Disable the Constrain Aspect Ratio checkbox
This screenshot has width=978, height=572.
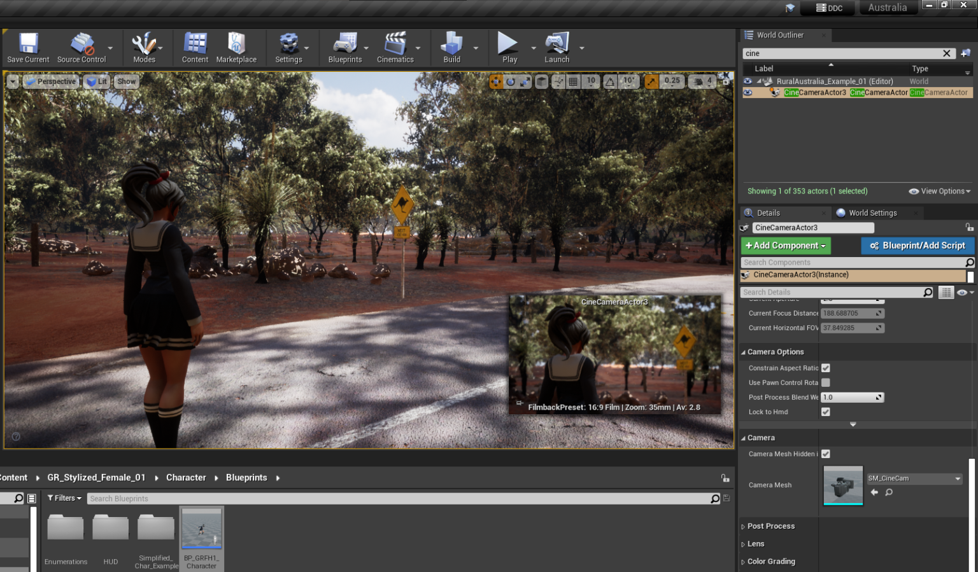point(825,368)
